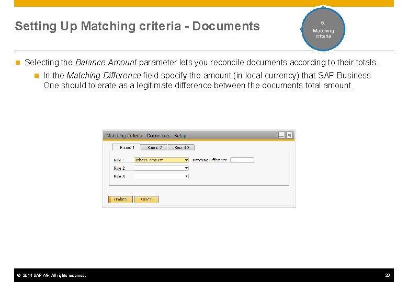Viewport: 408px width, 282px height.
Task: Click the Cancel button
Action: tap(146, 199)
